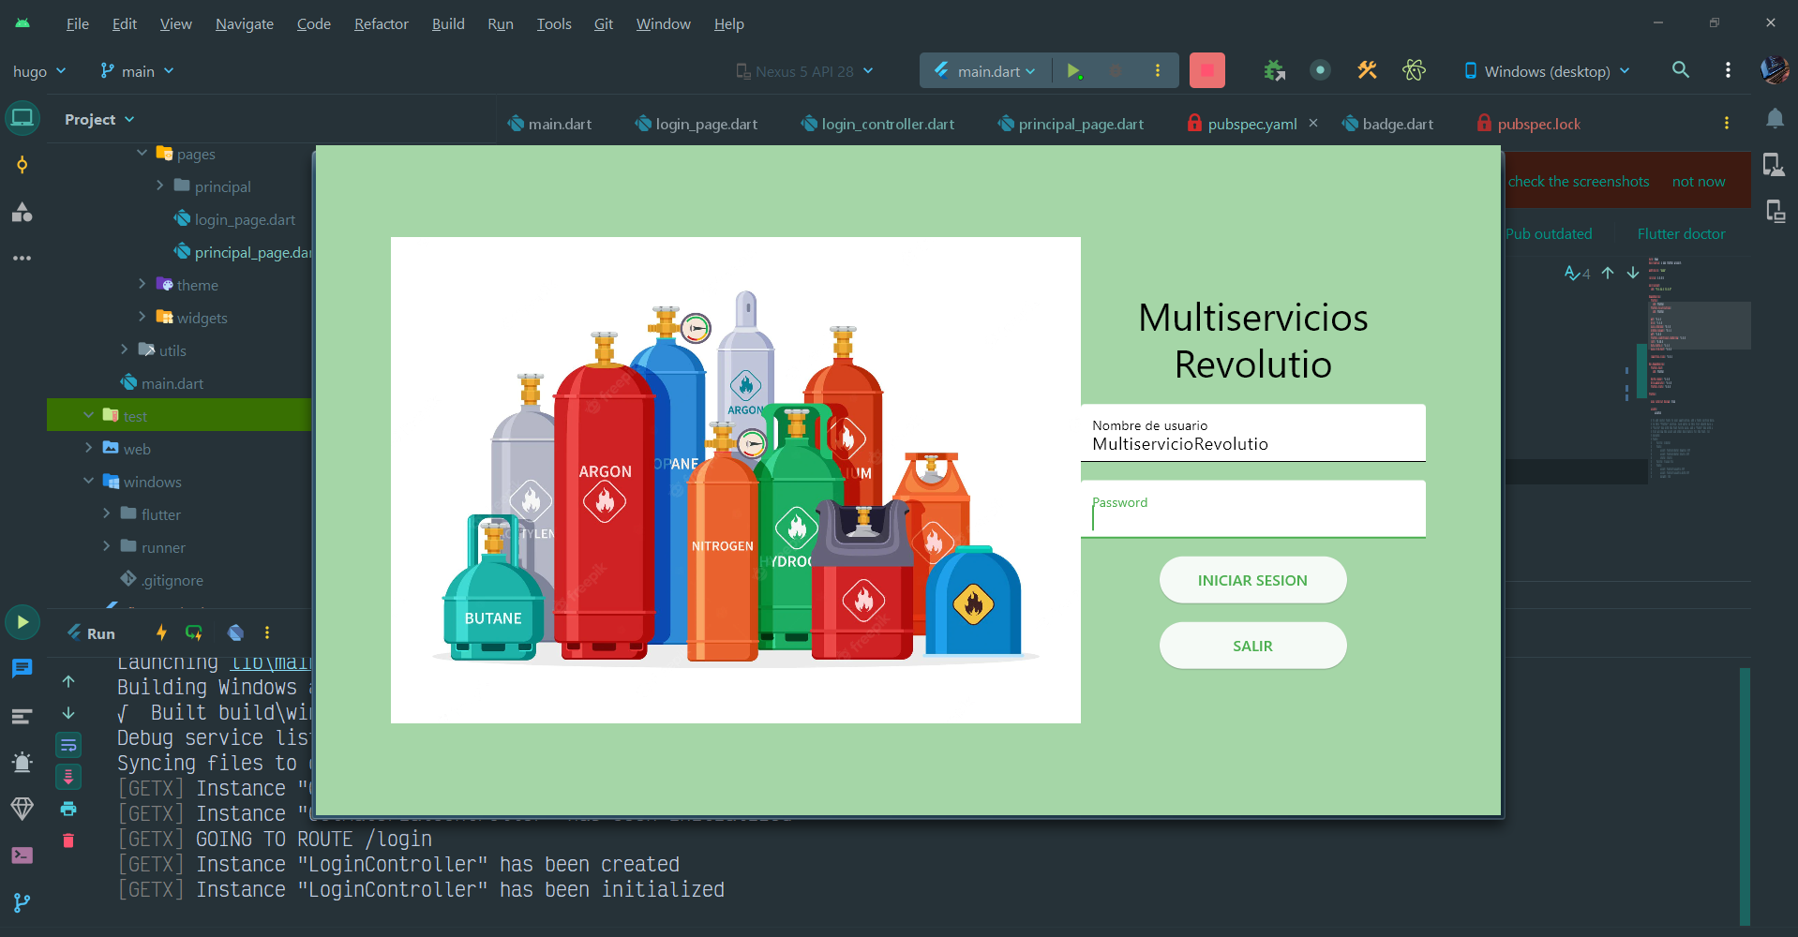The image size is (1798, 937).
Task: Toggle the soft-wrap icon in the Run console
Action: [x=68, y=745]
